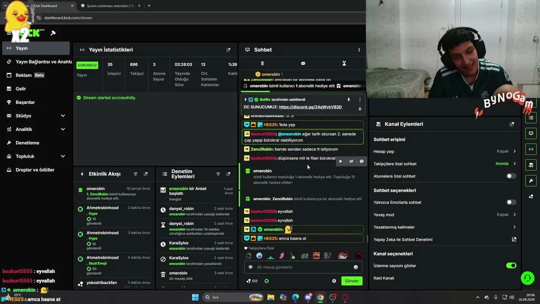Screen dimensions: 540x304
Task: Open File Explorer from the taskbar
Action: [x=271, y=297]
